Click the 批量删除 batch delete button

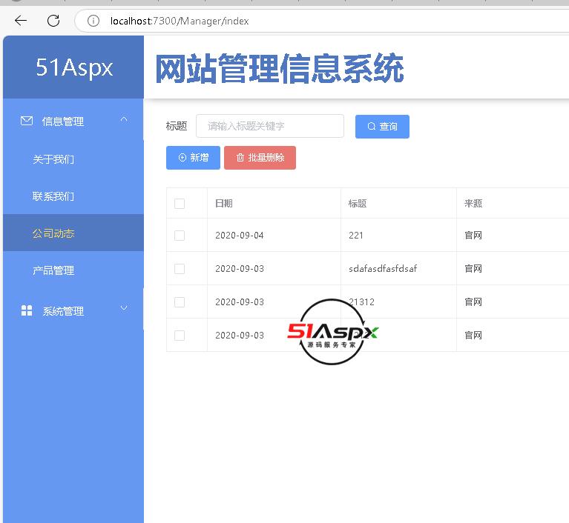click(x=260, y=158)
